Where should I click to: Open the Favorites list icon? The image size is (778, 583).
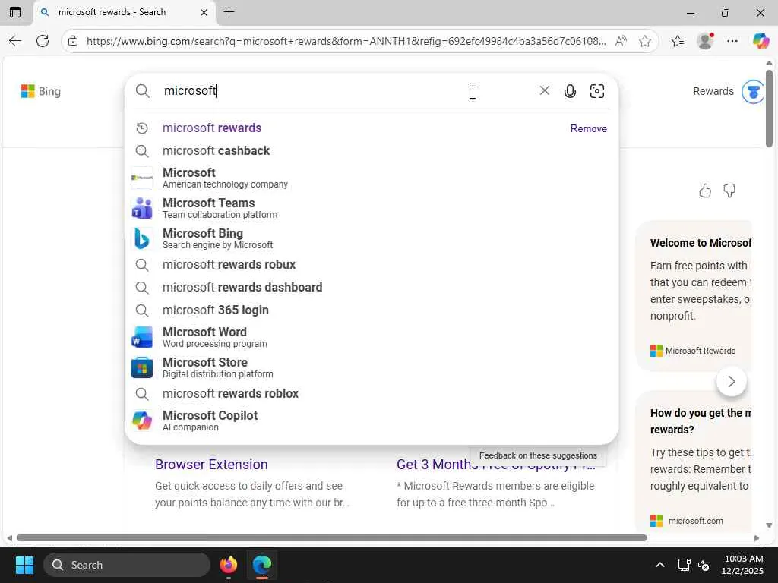click(678, 41)
